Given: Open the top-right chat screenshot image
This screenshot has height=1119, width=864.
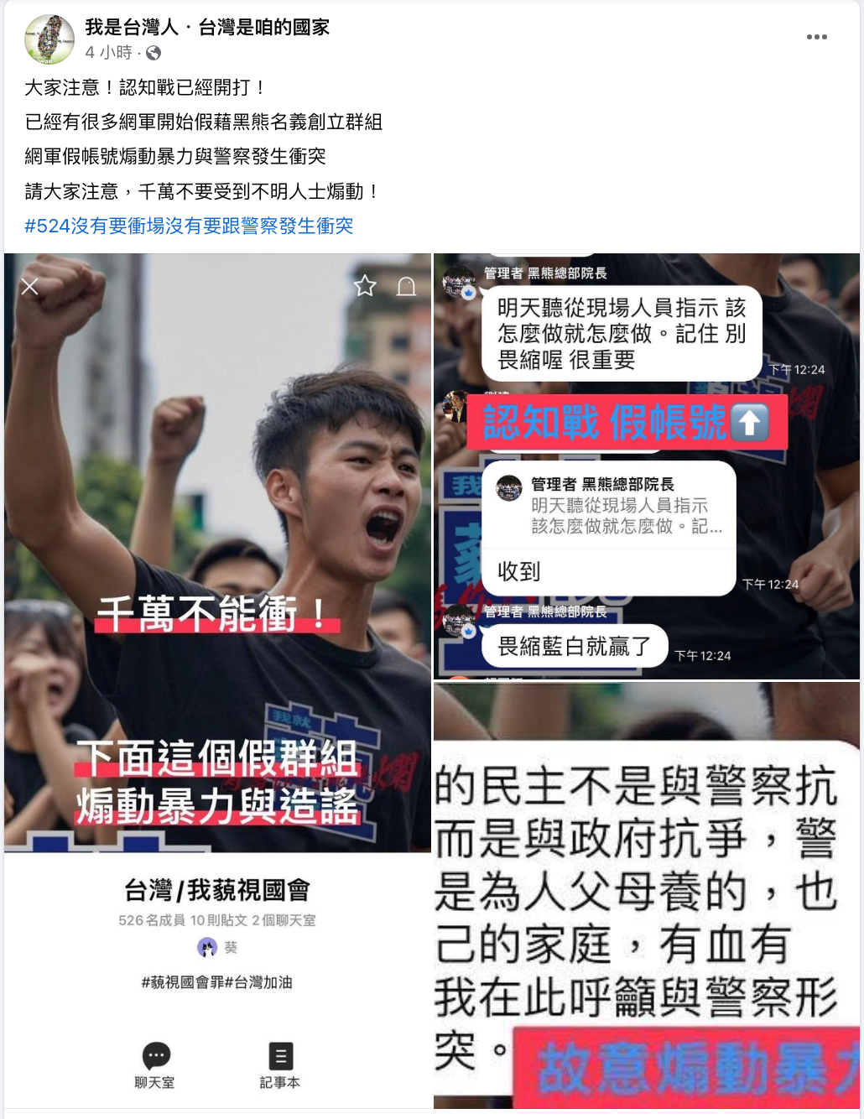Looking at the screenshot, I should (x=647, y=466).
